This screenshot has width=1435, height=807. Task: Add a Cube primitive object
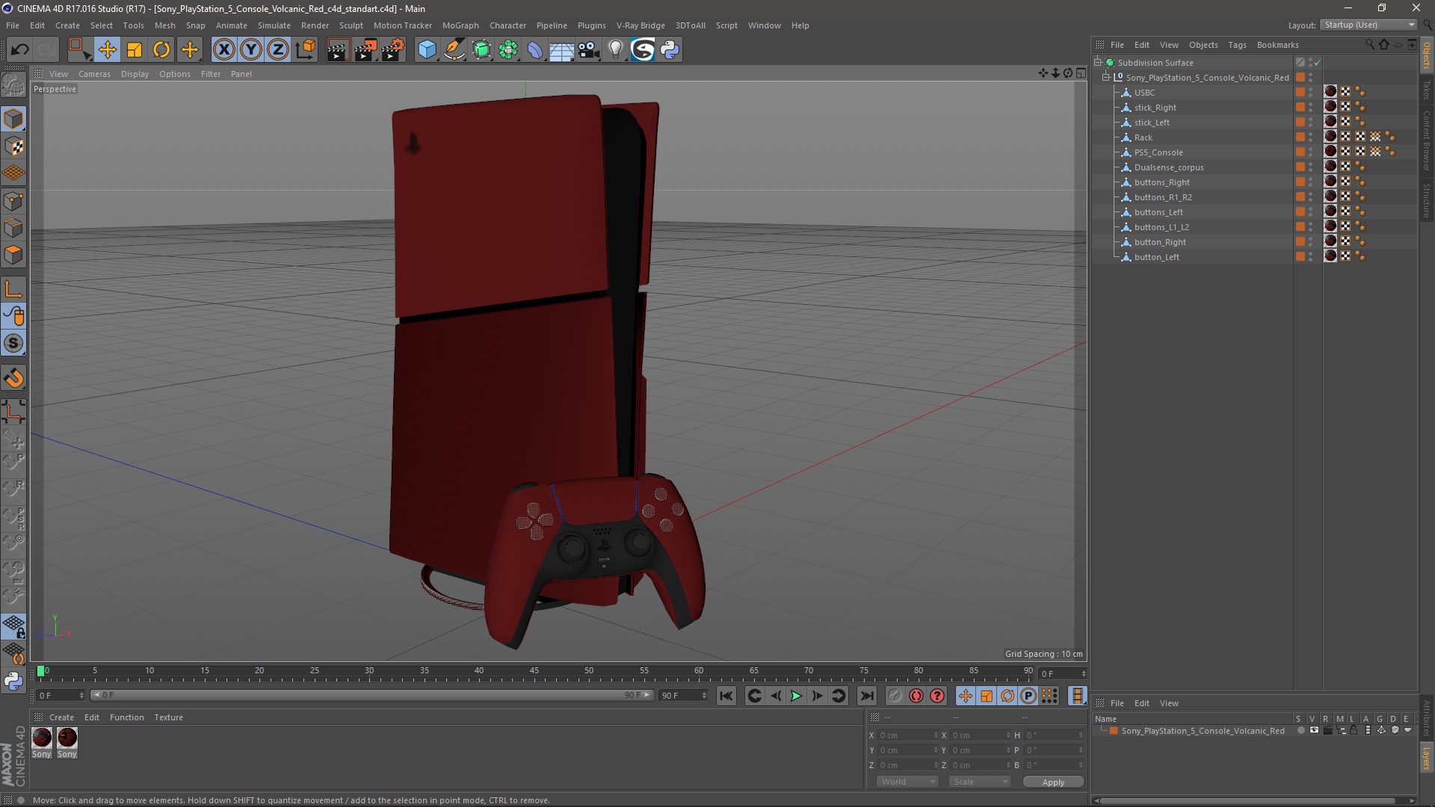[427, 50]
